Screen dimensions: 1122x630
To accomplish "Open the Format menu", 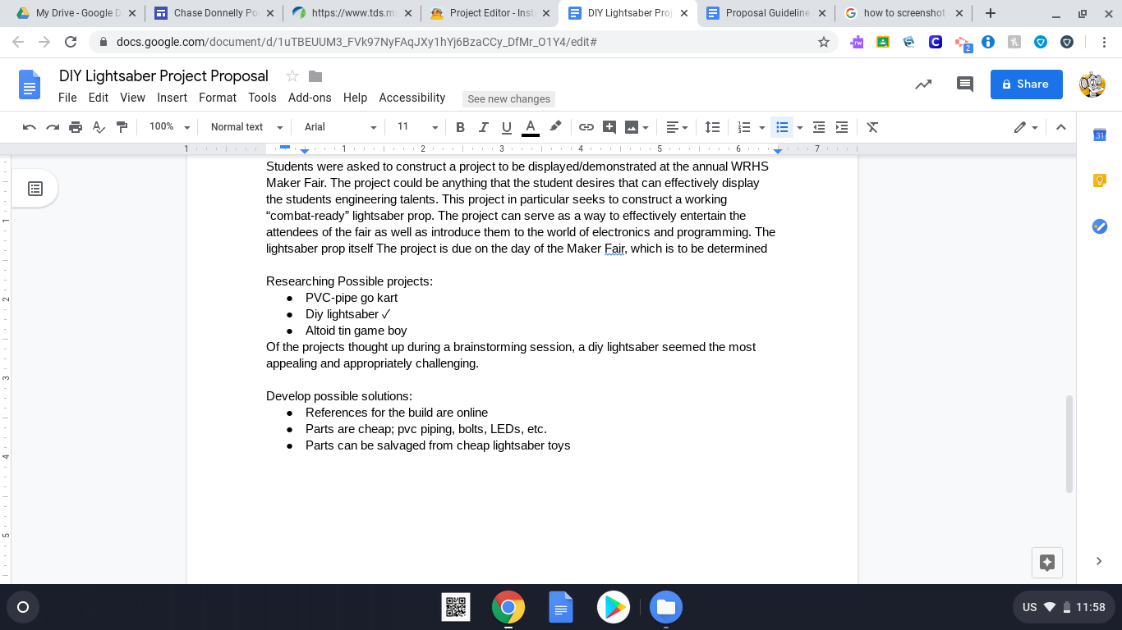I will [218, 98].
